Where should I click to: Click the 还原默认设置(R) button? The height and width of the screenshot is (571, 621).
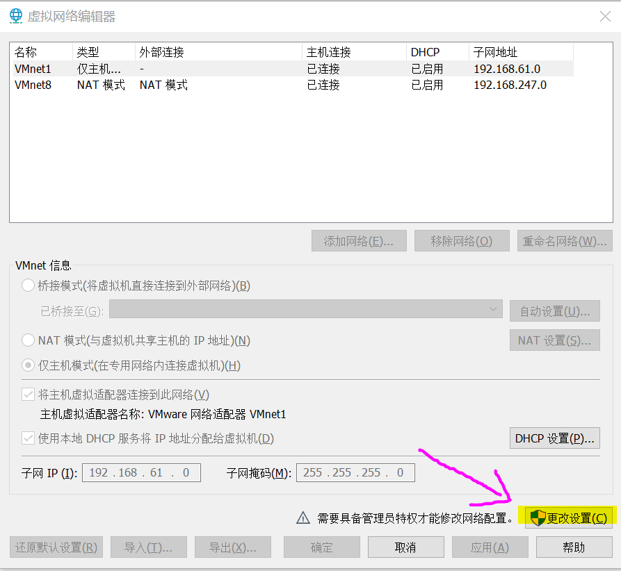(x=56, y=547)
